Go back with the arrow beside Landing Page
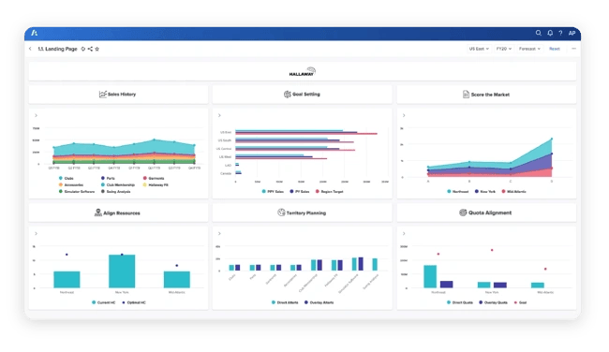 (x=30, y=49)
